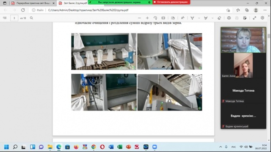Open the Chat app on taskbar
Screen dimensions: 271x152
pos(41,147)
